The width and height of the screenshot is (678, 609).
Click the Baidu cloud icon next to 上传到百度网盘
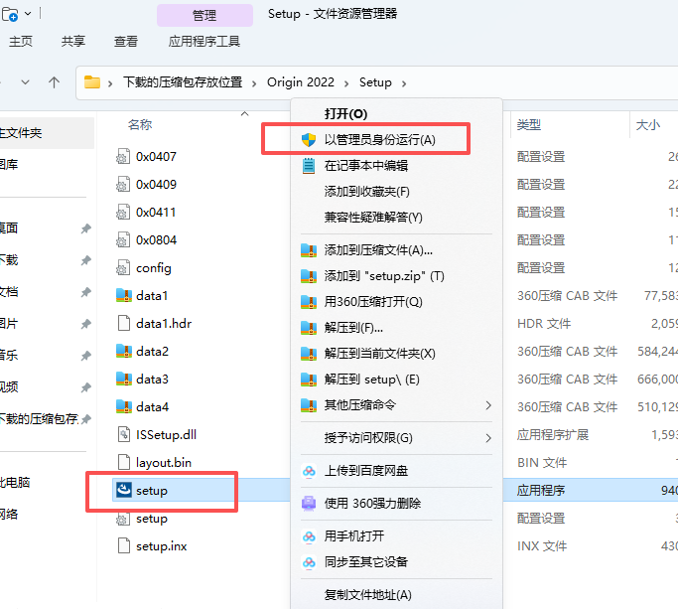click(x=309, y=471)
